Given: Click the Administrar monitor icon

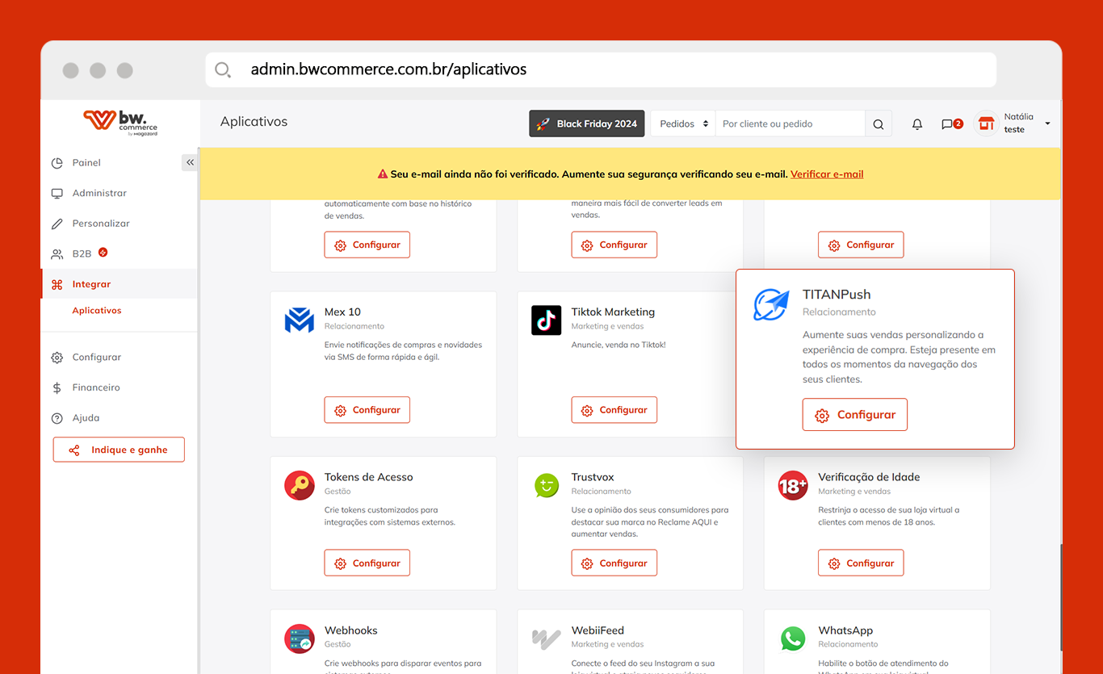Looking at the screenshot, I should click(57, 194).
